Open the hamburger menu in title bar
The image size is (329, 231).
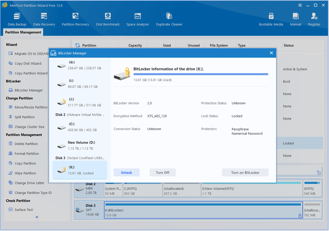click(x=300, y=5)
